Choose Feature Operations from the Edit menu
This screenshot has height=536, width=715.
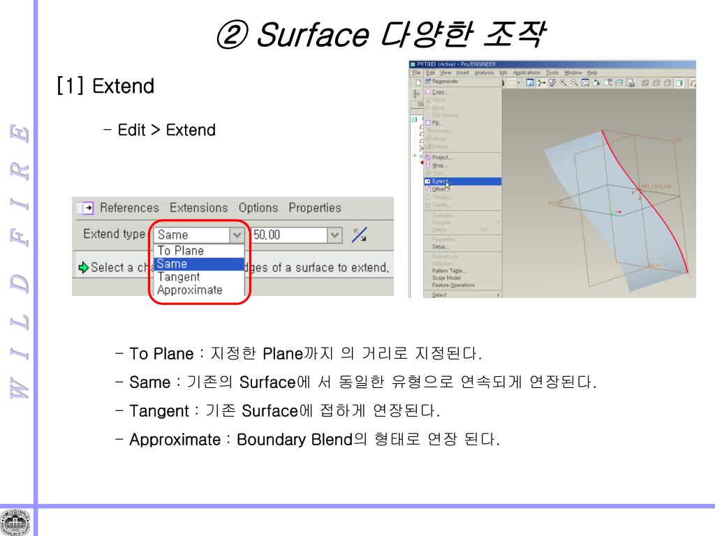pyautogui.click(x=463, y=285)
